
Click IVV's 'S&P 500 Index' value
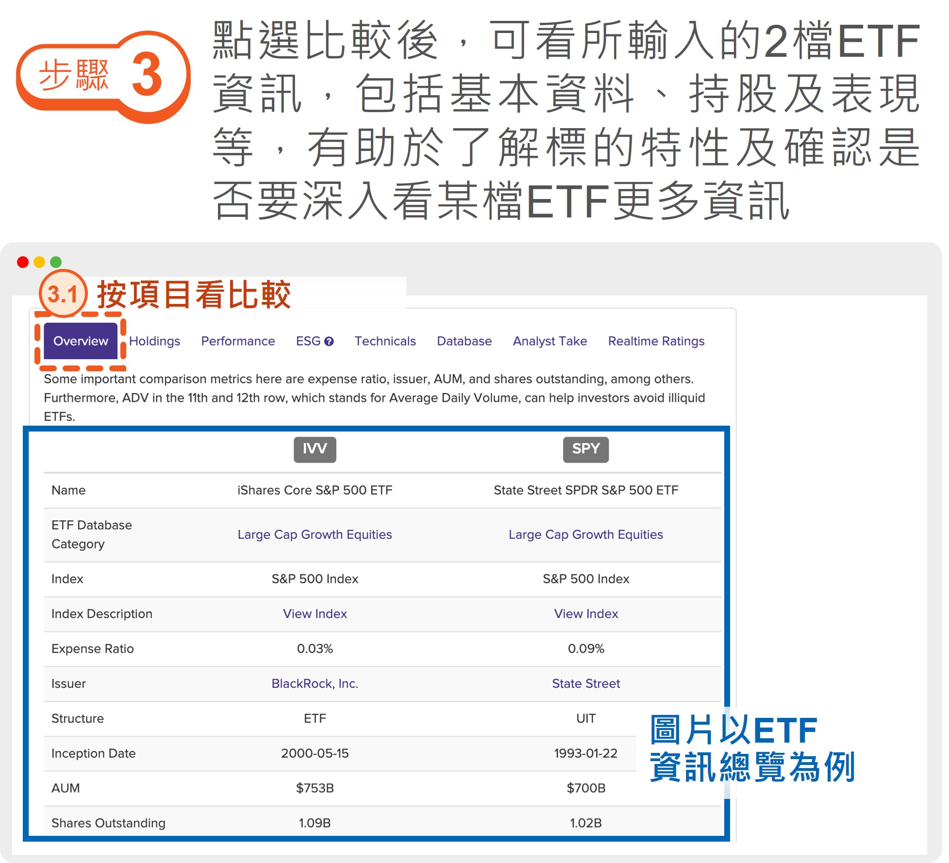[315, 579]
